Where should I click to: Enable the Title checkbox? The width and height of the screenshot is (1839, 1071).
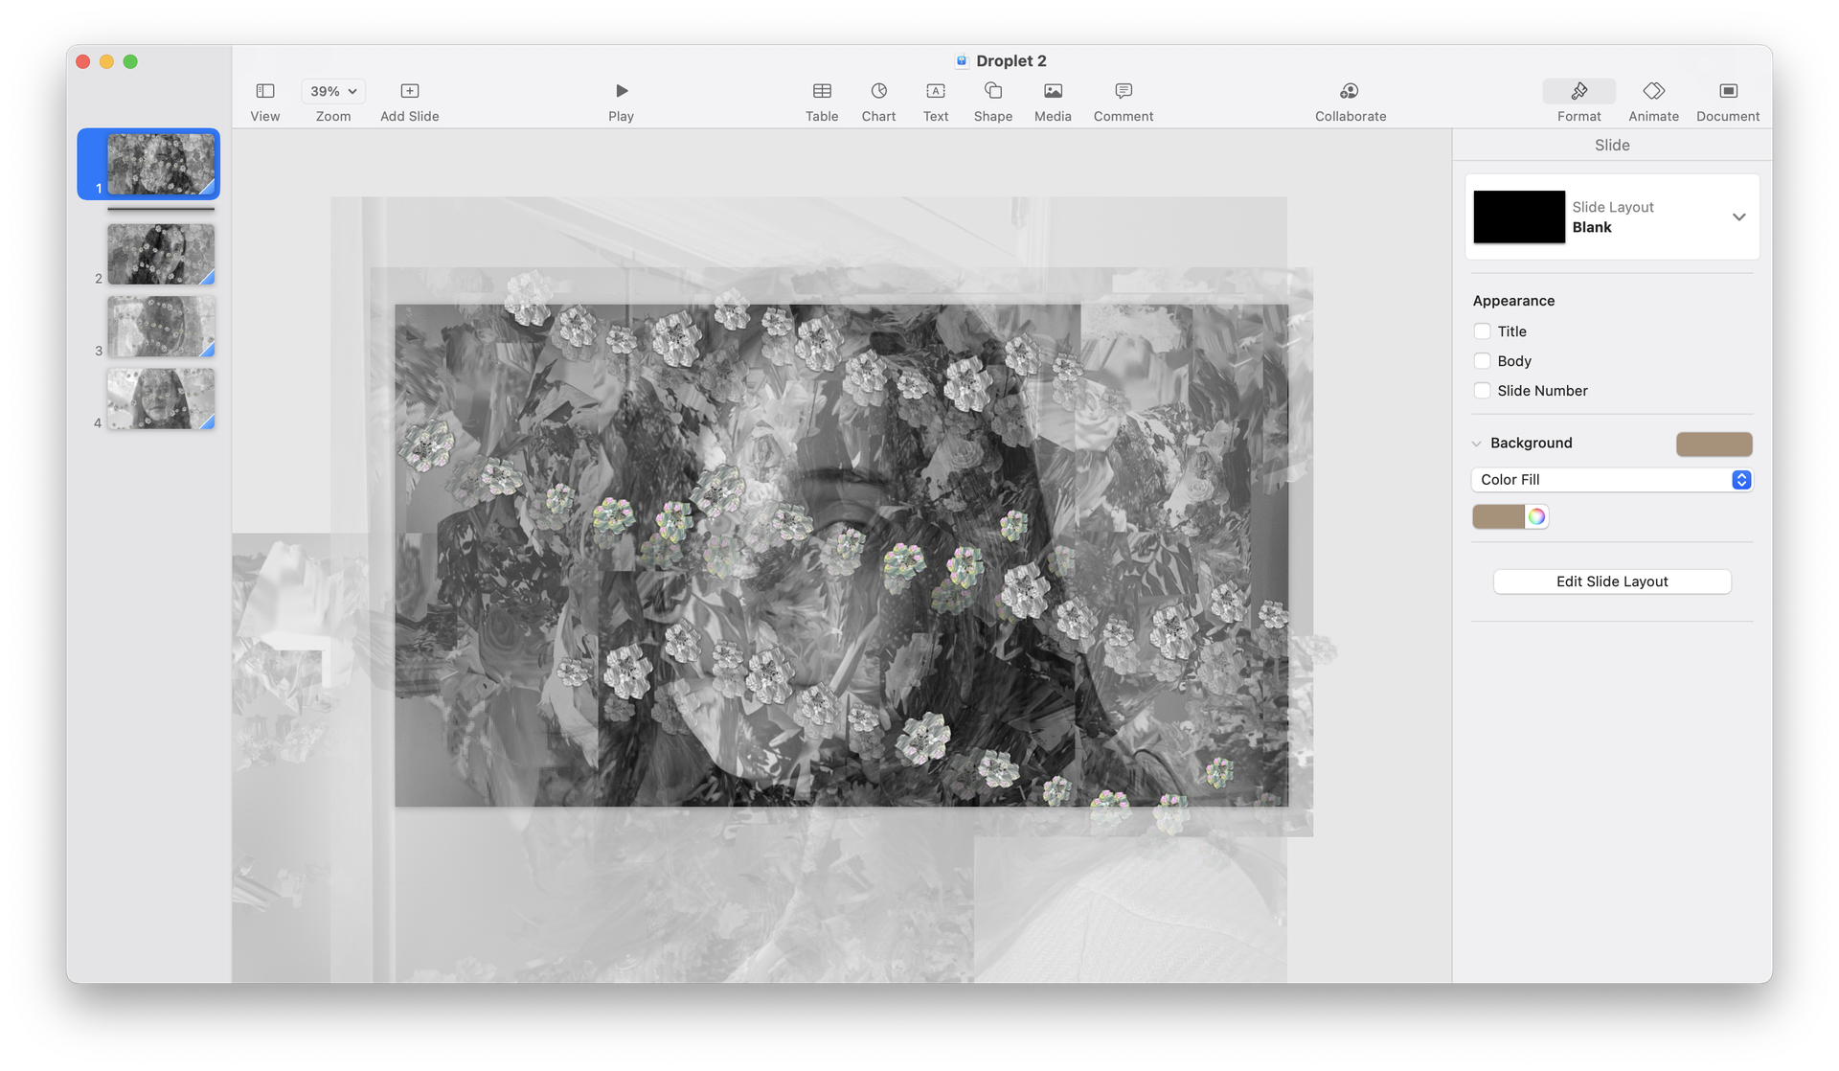click(x=1482, y=331)
